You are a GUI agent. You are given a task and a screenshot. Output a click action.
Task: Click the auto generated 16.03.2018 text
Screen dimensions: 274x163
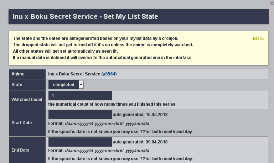point(140,115)
